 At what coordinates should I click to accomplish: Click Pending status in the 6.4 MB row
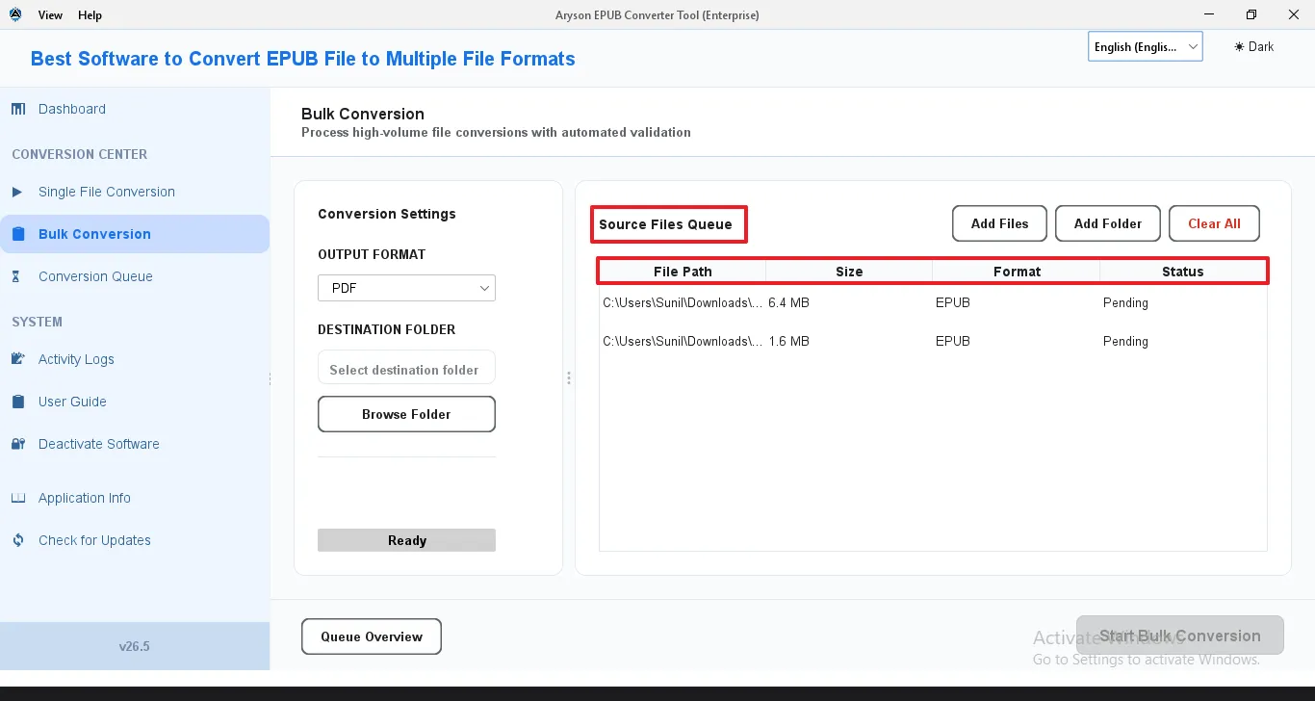tap(1125, 302)
